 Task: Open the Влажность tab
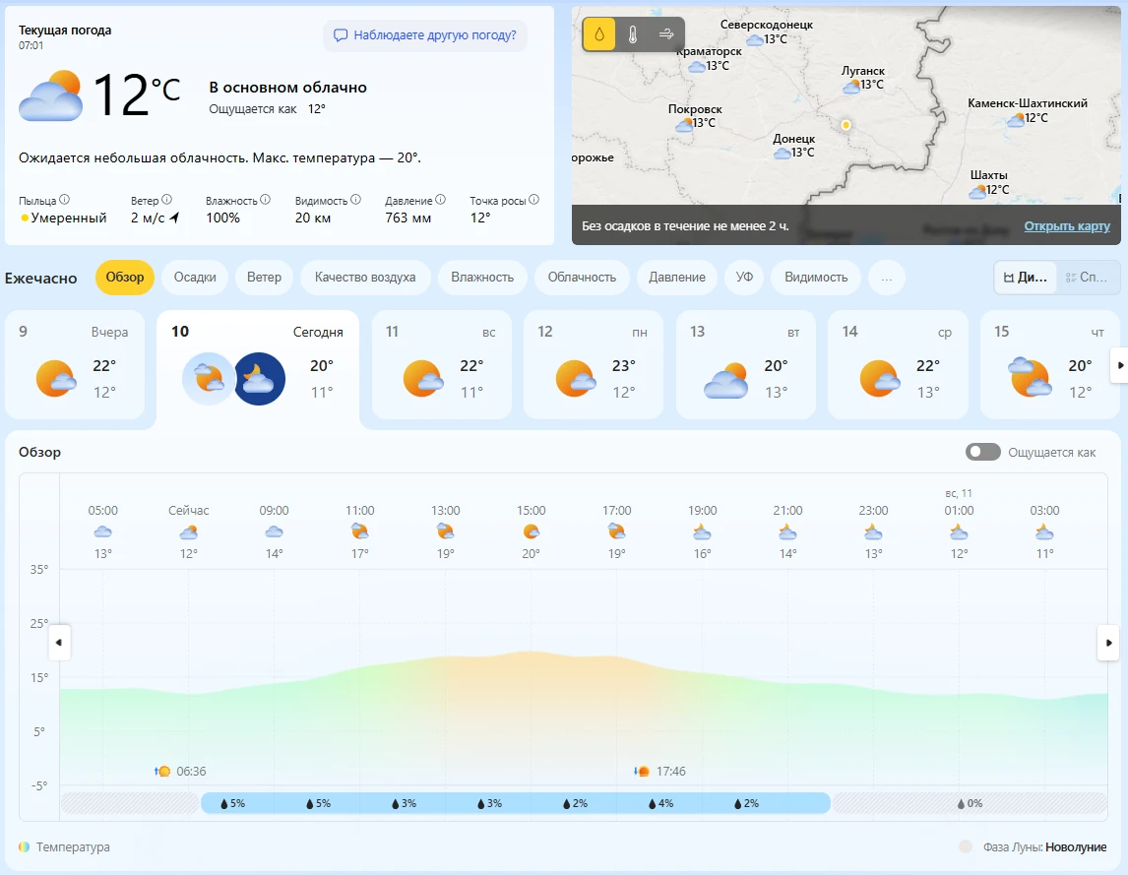click(x=482, y=278)
